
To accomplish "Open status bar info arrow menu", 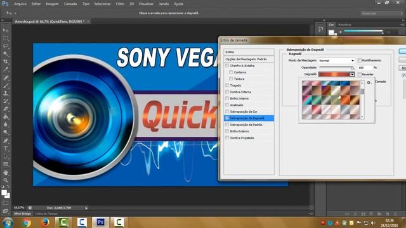I will [86, 208].
